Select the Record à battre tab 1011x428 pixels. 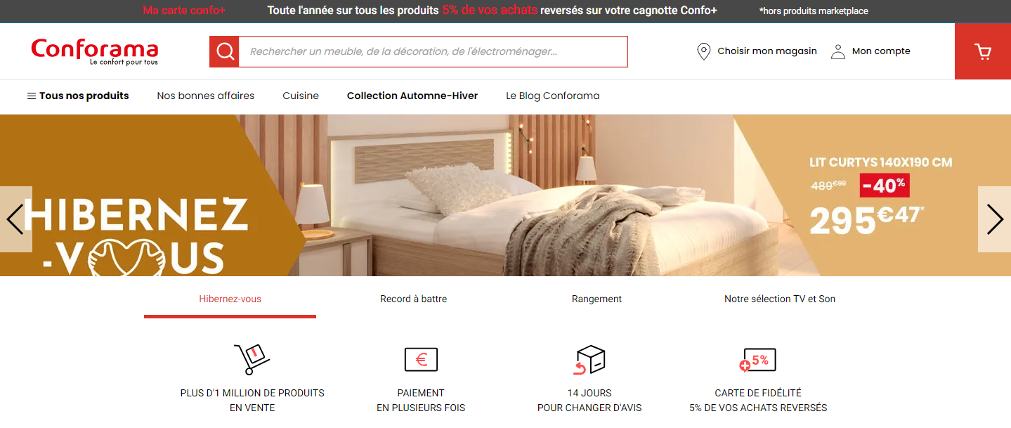click(414, 299)
